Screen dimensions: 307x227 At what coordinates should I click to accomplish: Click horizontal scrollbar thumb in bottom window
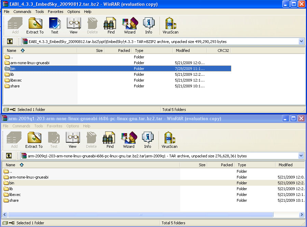pyautogui.click(x=141, y=214)
